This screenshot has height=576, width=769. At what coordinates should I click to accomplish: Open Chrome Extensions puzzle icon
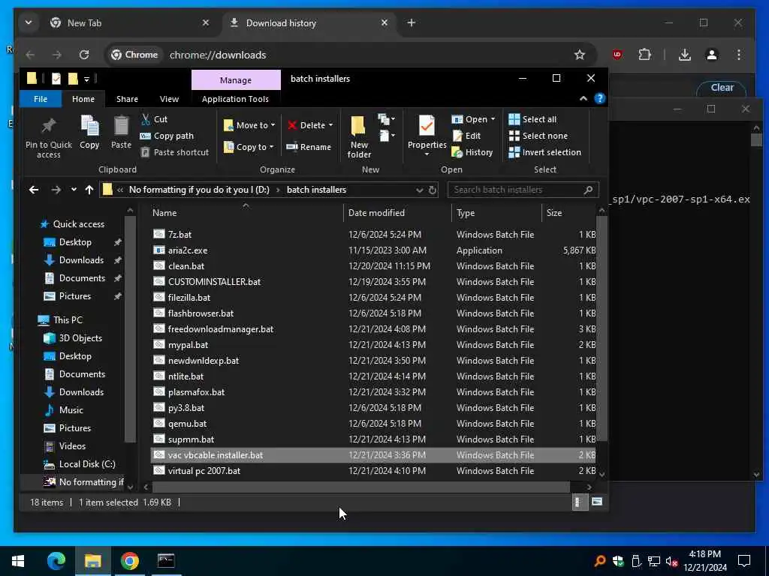click(x=644, y=55)
